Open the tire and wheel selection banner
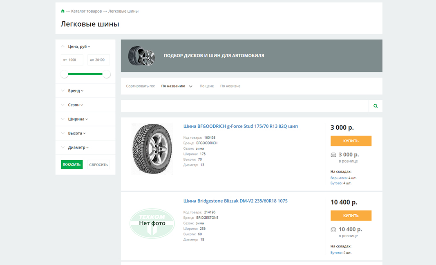 click(251, 56)
